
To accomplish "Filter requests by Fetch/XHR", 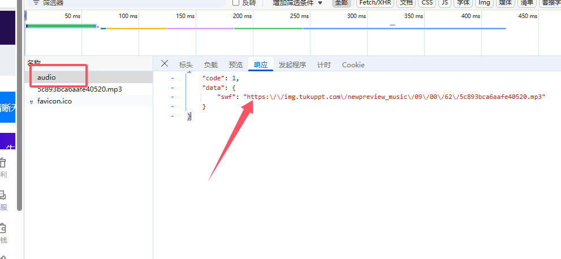I will point(374,3).
